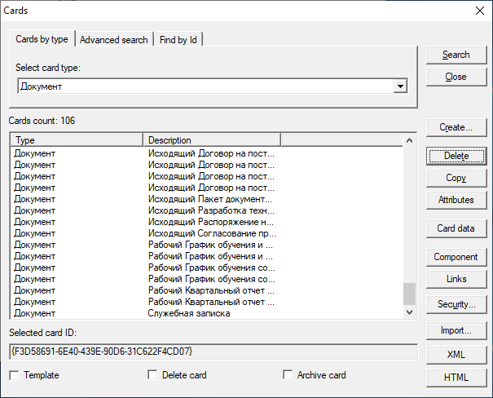Viewport: 493px width, 398px height.
Task: Switch to the Advanced search tab
Action: (114, 39)
